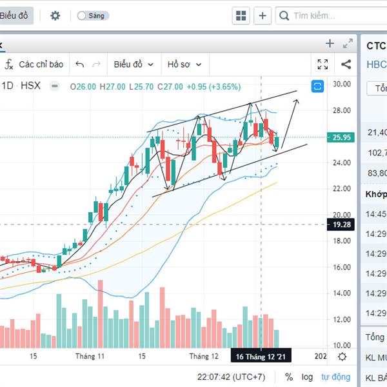Expand the Biểu đồ chart type dropdown
Screen dimensions: 387x387
134,64
